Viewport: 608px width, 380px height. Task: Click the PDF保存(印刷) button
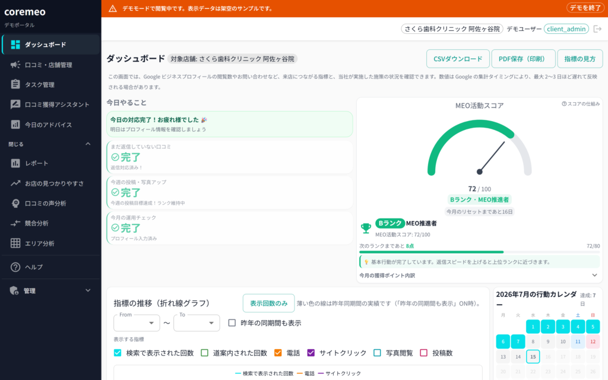pos(524,59)
